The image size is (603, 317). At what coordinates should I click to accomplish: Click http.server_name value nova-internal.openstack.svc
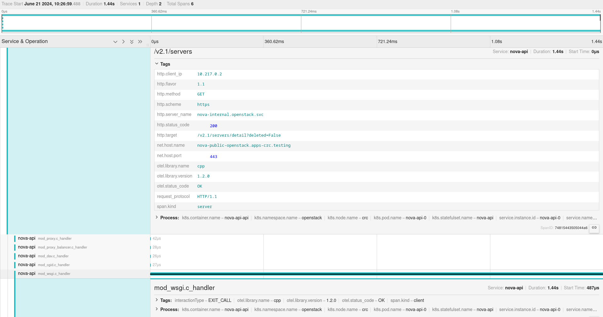tap(230, 115)
